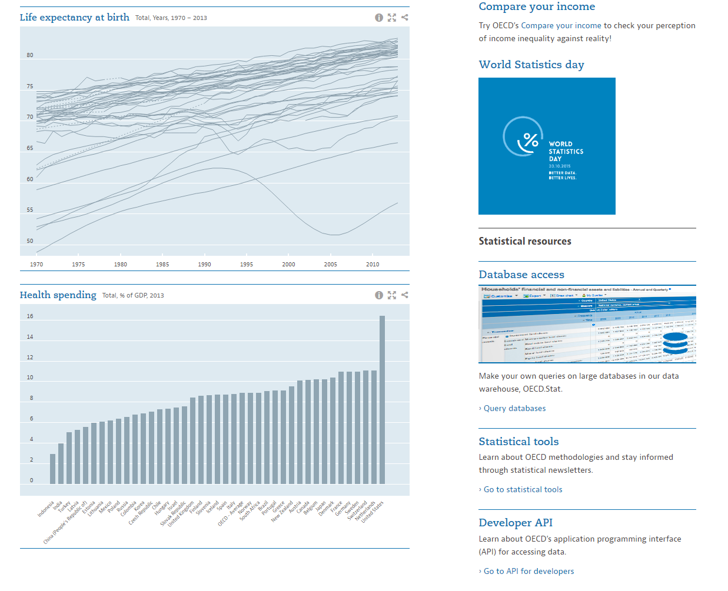This screenshot has height=591, width=728.
Task: Maximize the Health spending chart
Action: point(392,295)
